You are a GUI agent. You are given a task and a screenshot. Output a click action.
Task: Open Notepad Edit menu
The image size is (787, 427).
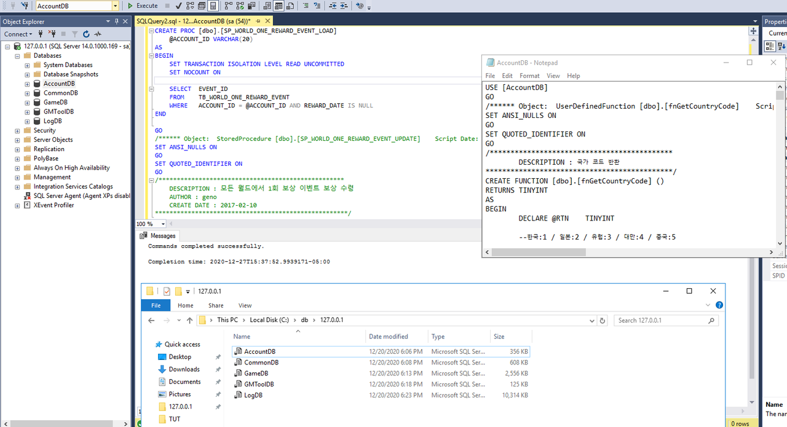pos(507,76)
